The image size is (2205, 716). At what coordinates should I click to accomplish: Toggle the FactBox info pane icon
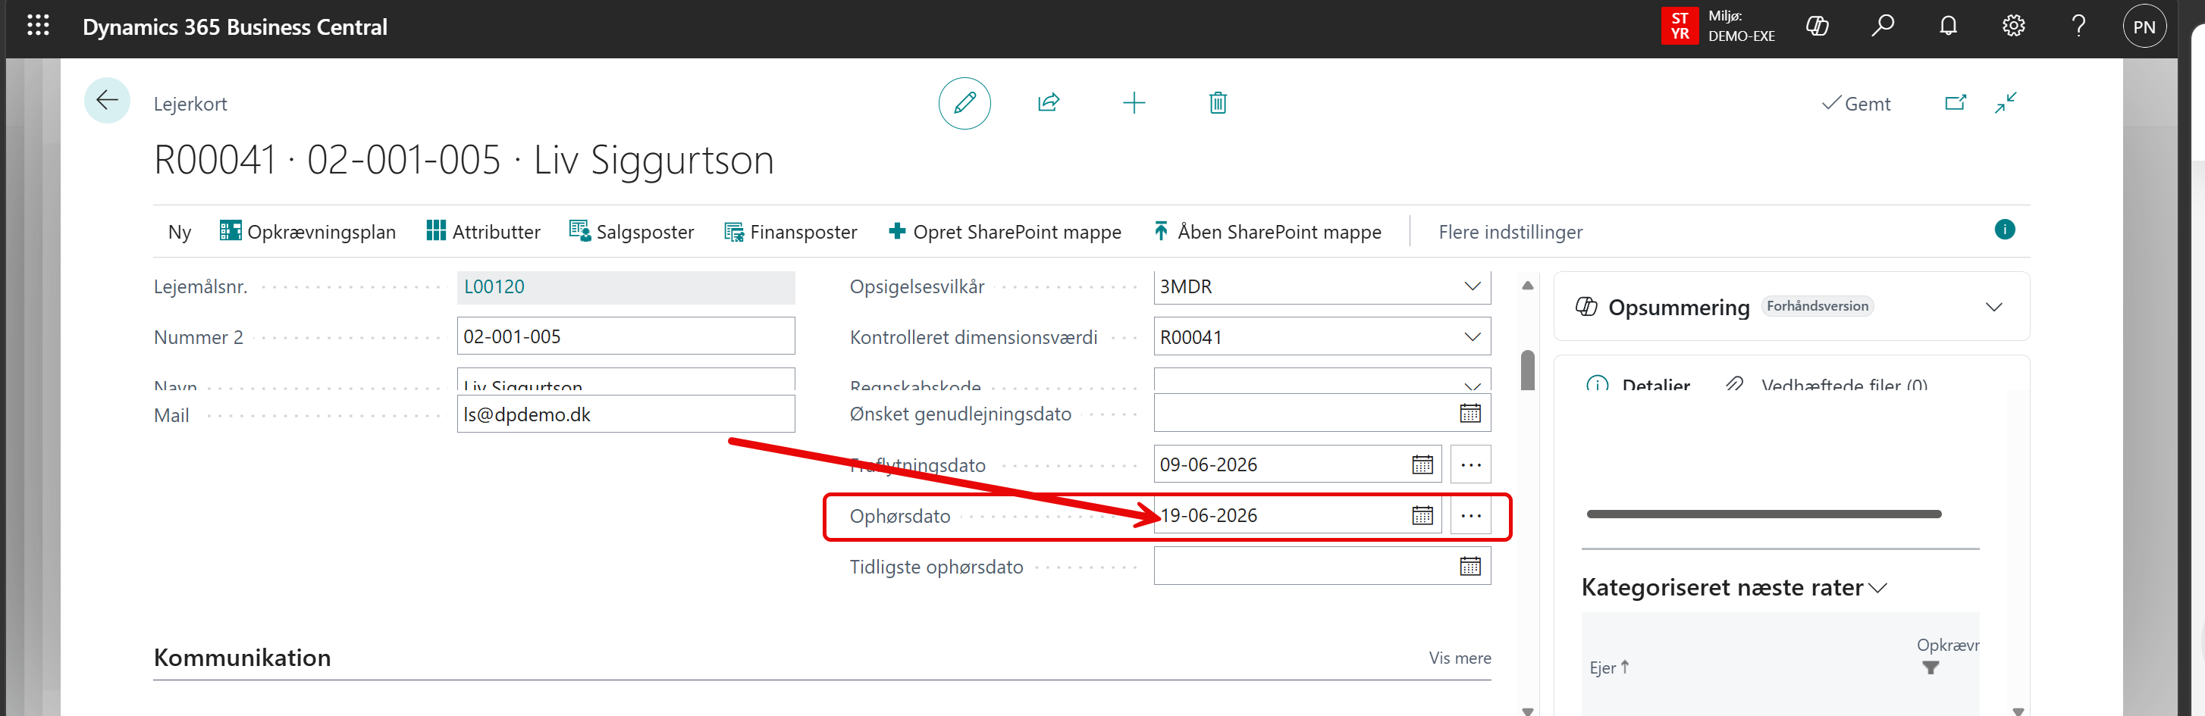pyautogui.click(x=2005, y=230)
